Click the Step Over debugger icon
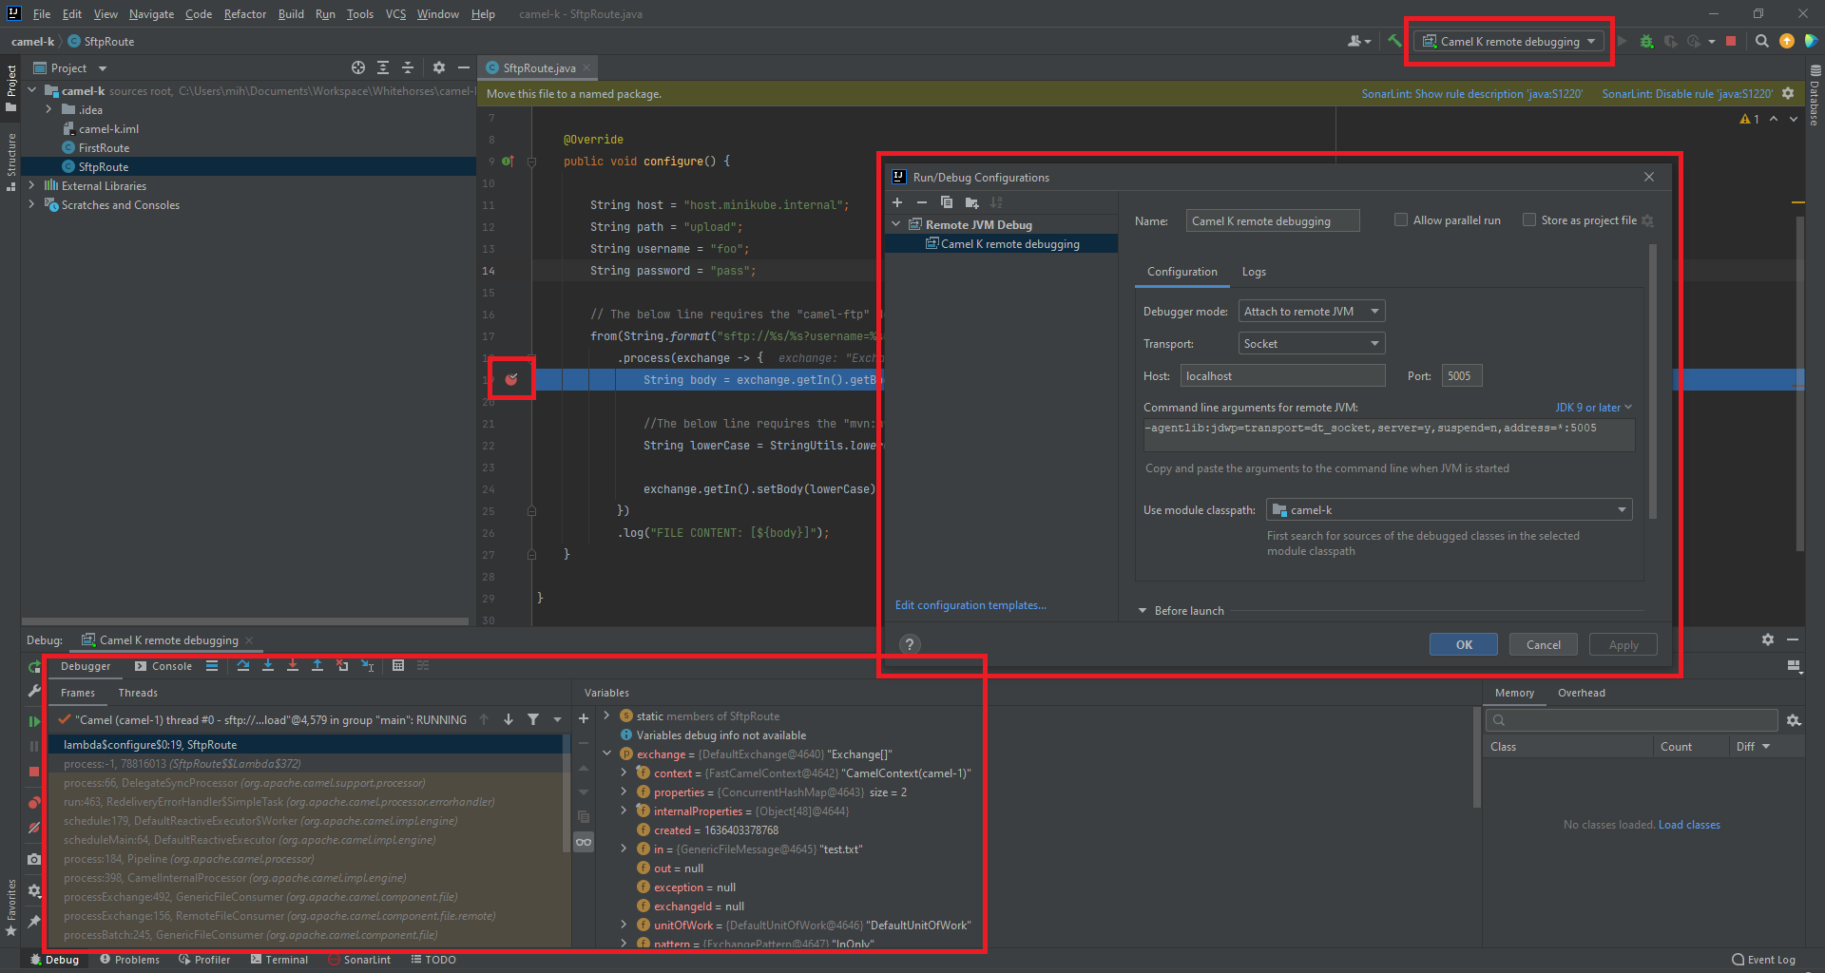 (243, 666)
